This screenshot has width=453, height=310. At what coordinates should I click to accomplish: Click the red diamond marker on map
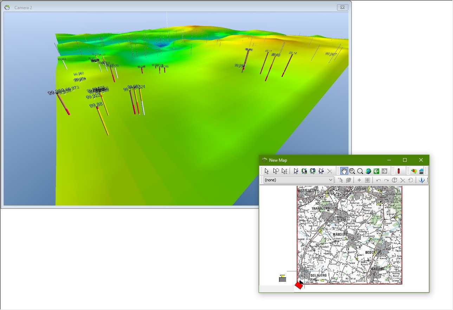[299, 285]
